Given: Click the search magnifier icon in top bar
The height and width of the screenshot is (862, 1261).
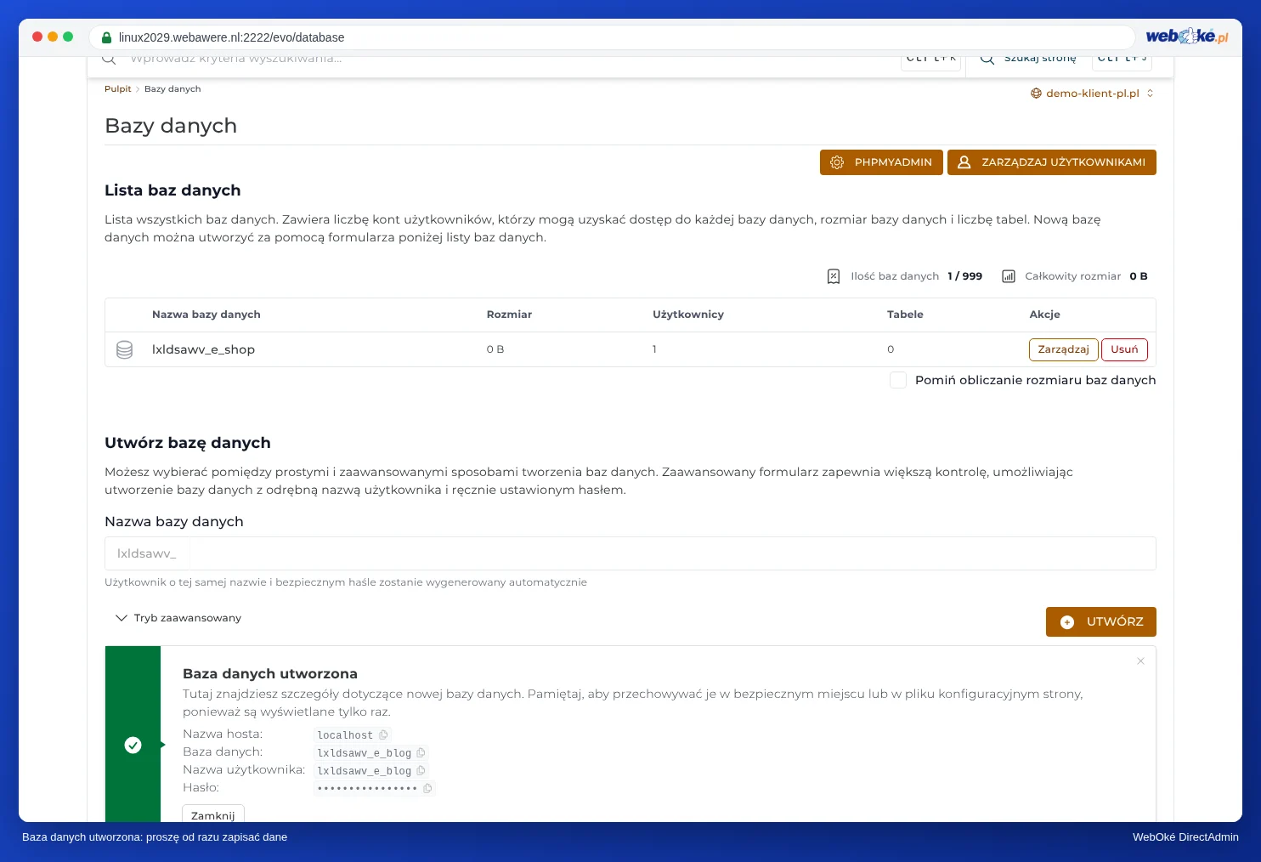Looking at the screenshot, I should (x=109, y=59).
